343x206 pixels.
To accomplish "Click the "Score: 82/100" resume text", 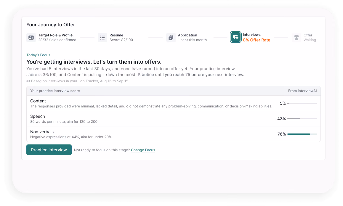I will click(121, 40).
